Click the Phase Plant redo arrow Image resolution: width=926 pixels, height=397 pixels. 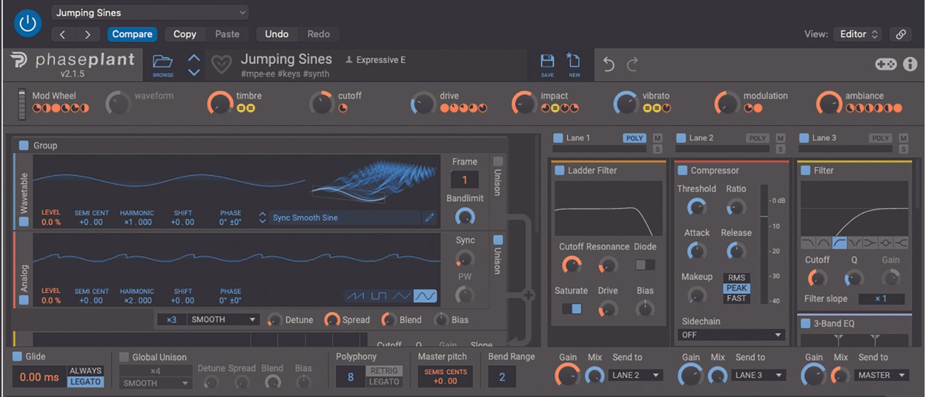coord(633,64)
